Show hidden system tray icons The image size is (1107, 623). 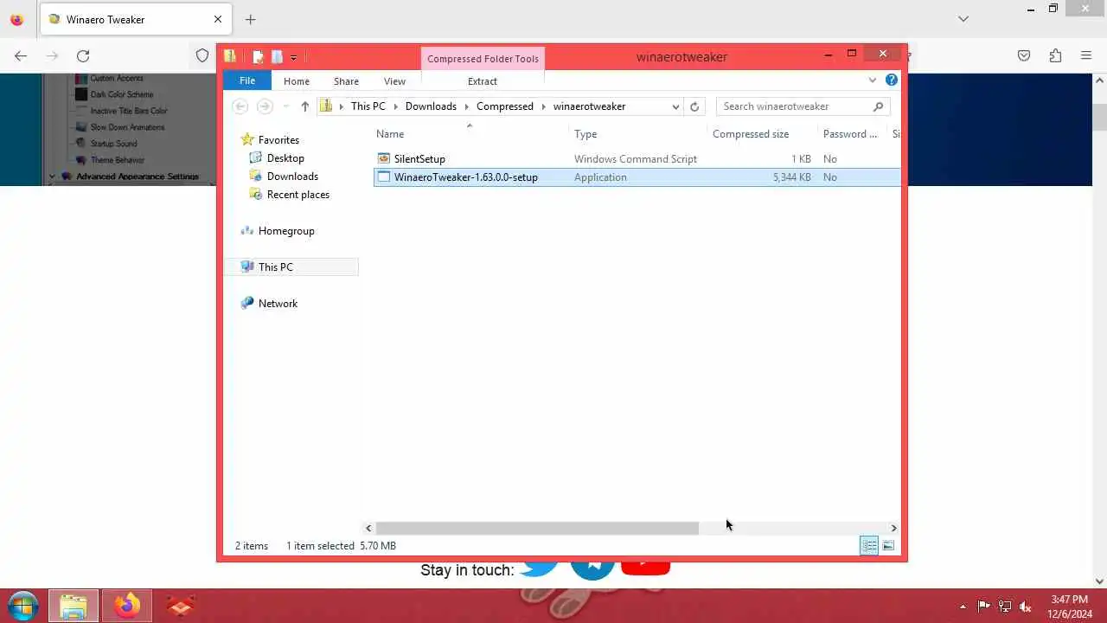click(x=963, y=607)
